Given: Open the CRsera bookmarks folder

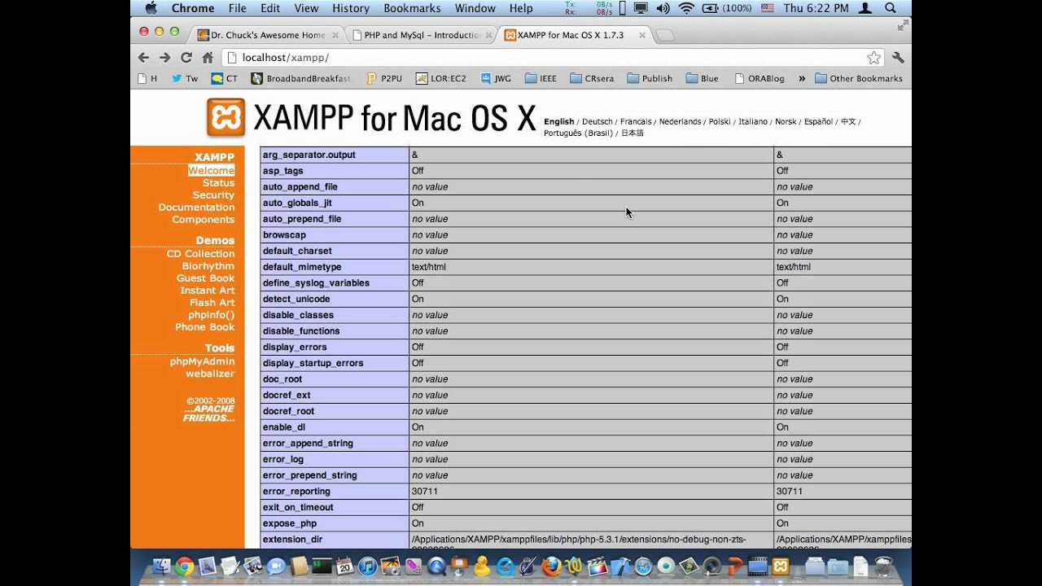Looking at the screenshot, I should 592,79.
